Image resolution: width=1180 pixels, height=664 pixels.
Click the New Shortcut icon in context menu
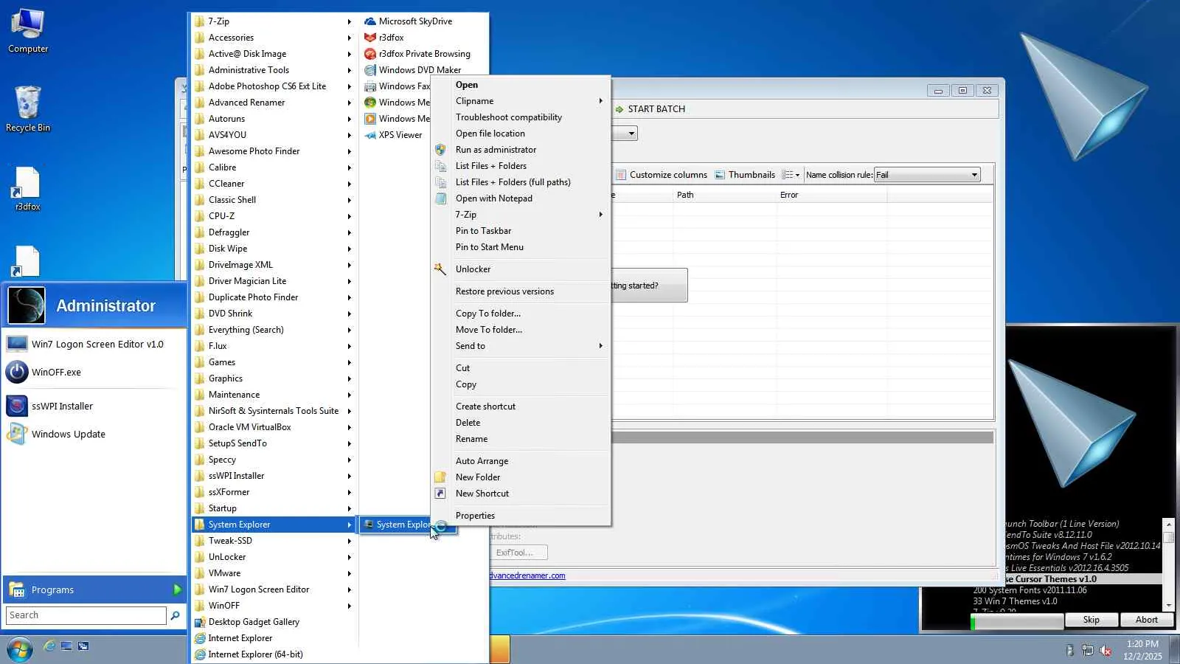[440, 494]
